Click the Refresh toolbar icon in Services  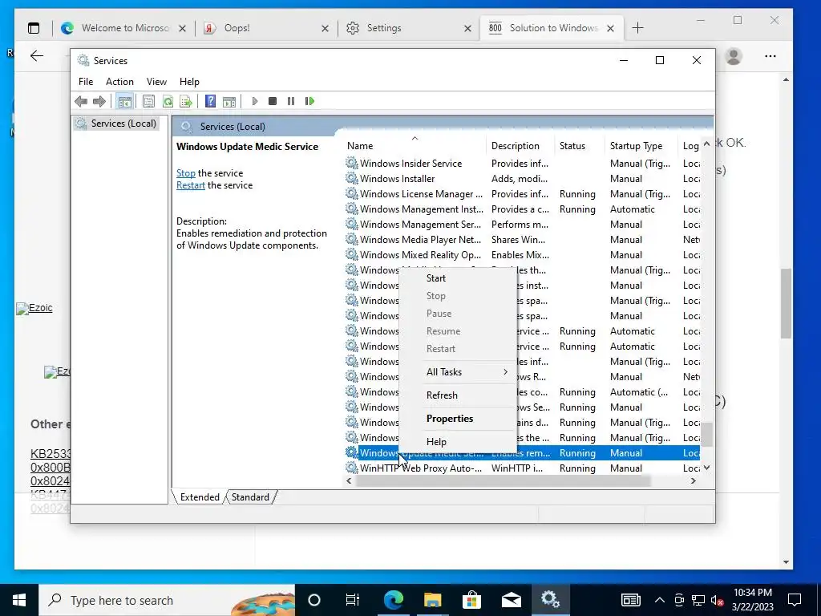click(x=168, y=101)
